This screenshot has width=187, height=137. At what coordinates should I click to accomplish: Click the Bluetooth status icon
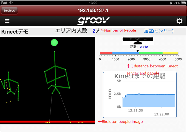pos(171,3)
